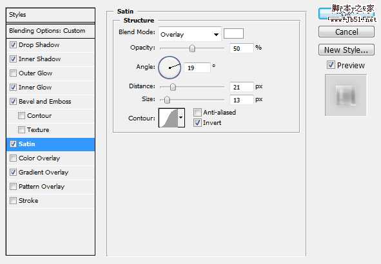Uncheck the Satin effect checkbox

13,144
